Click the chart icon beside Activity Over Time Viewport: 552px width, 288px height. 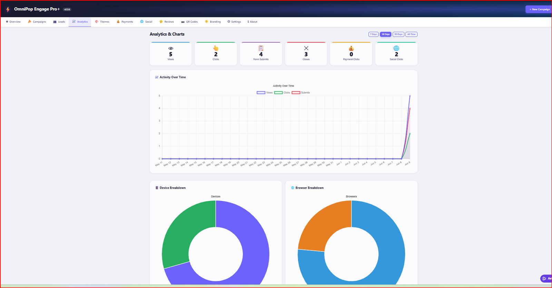pyautogui.click(x=157, y=77)
